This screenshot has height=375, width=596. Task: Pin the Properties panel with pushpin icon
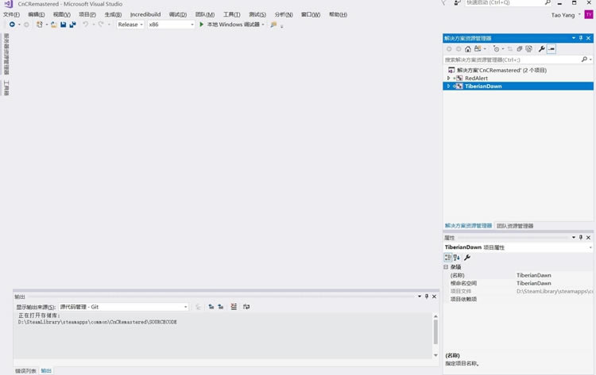pyautogui.click(x=581, y=237)
